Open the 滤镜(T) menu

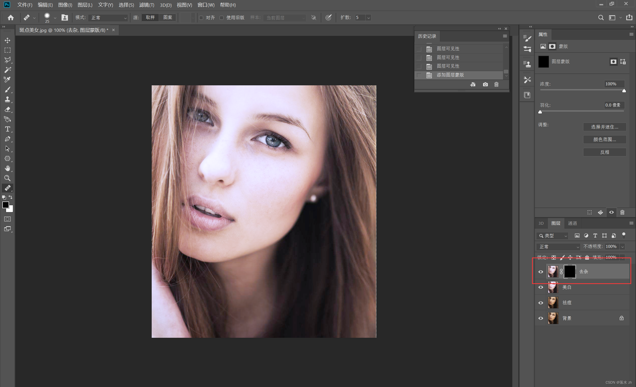[x=146, y=5]
